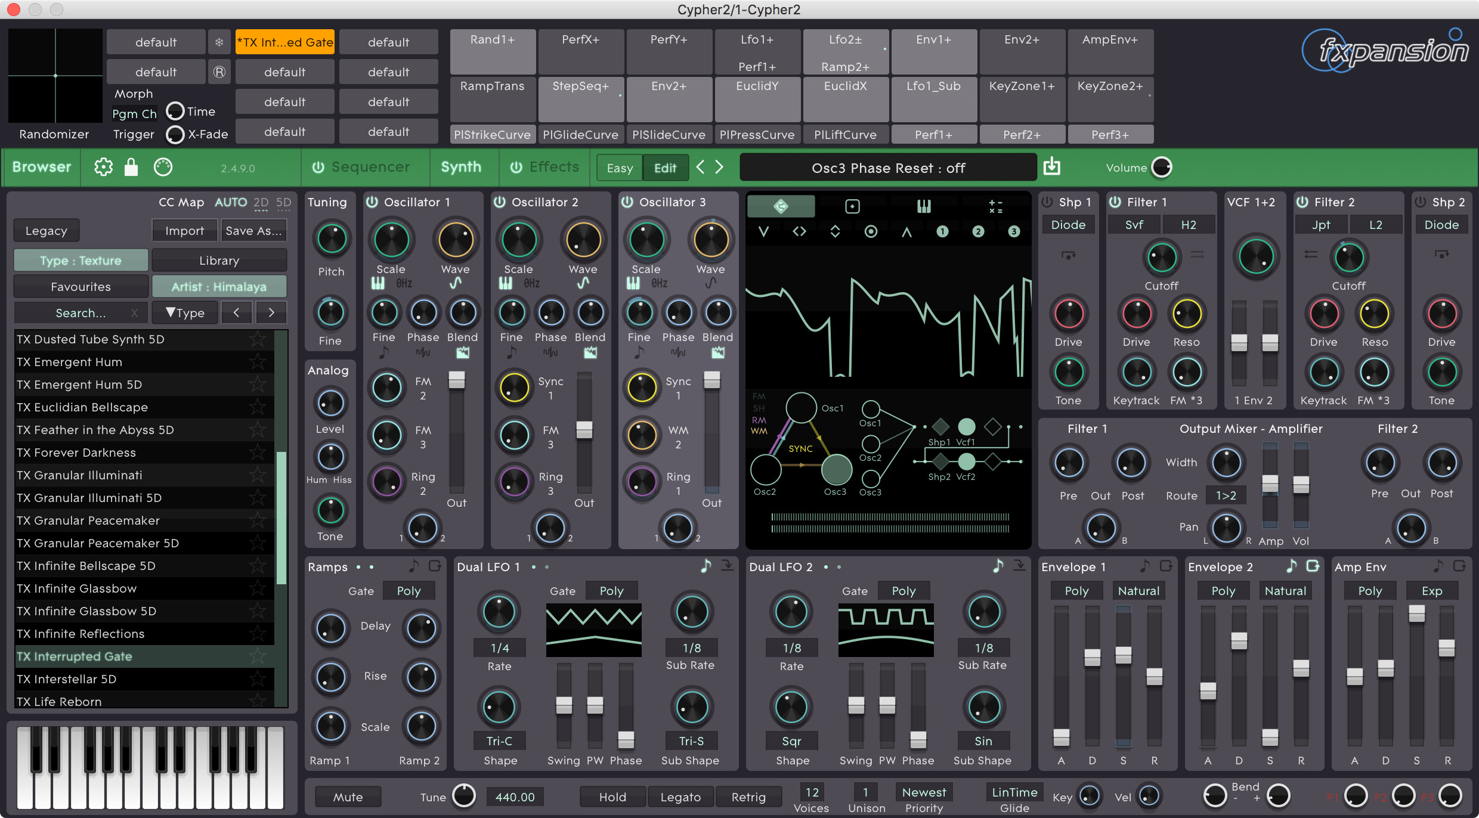Enable the Effects power toggle
Viewport: 1479px width, 818px height.
[x=516, y=168]
